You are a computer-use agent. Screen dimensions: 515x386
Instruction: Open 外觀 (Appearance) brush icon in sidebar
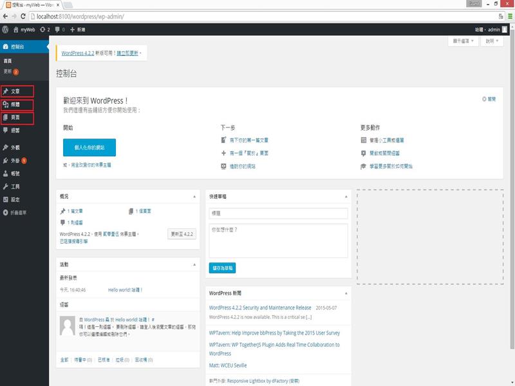coord(5,147)
